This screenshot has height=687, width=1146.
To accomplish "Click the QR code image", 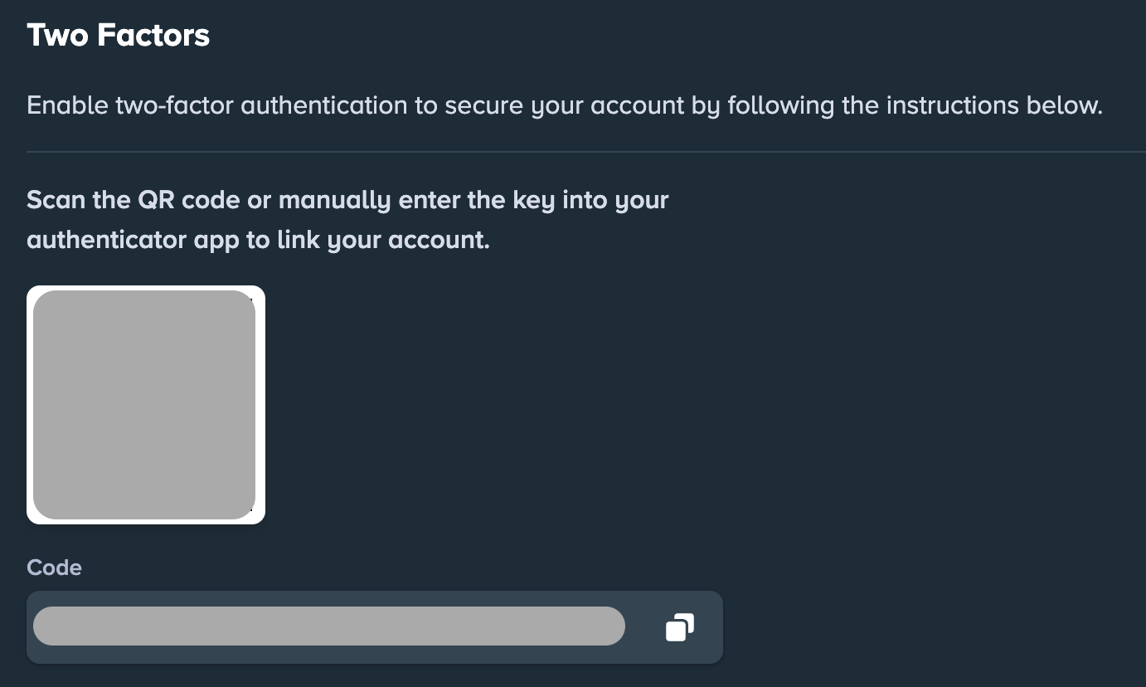I will 145,405.
